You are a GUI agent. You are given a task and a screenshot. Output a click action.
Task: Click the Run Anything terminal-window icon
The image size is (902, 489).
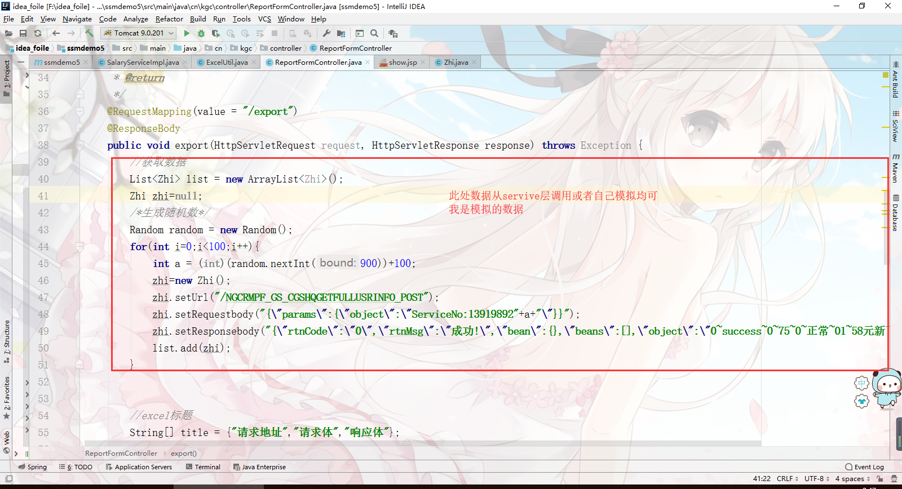(x=360, y=33)
